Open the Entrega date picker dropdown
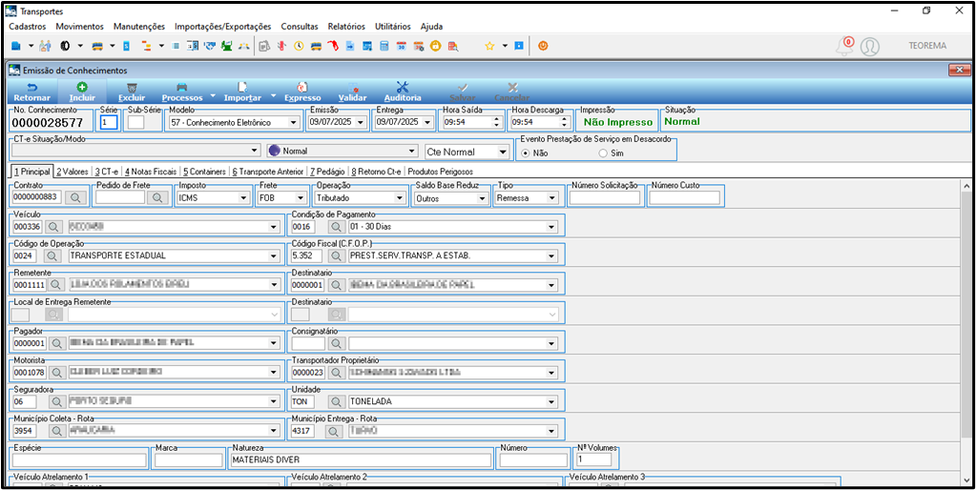 (426, 122)
